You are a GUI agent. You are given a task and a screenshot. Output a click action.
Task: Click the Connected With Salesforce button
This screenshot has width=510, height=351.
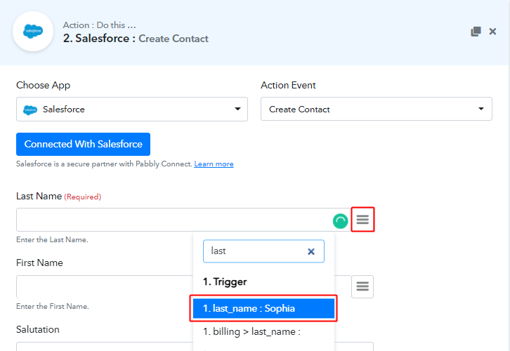pyautogui.click(x=84, y=144)
